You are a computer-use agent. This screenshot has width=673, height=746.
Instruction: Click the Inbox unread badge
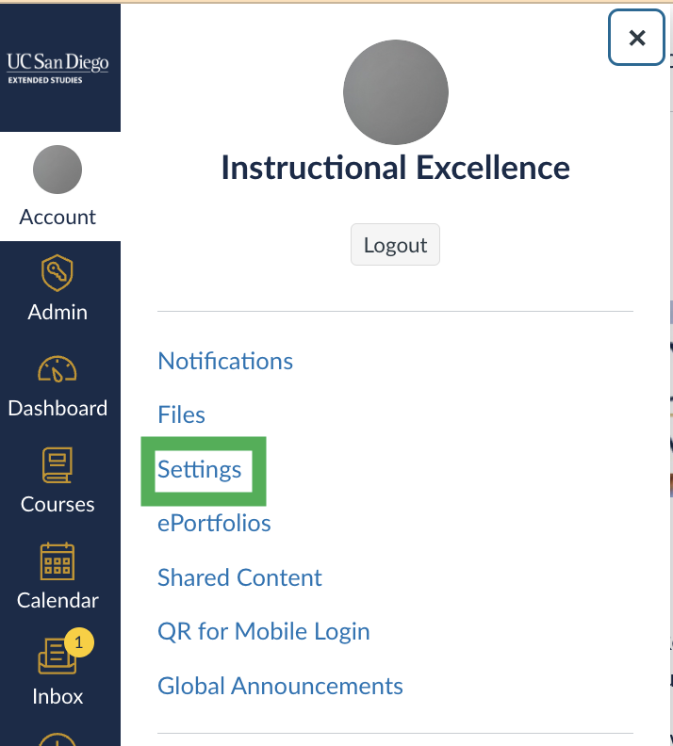point(79,642)
